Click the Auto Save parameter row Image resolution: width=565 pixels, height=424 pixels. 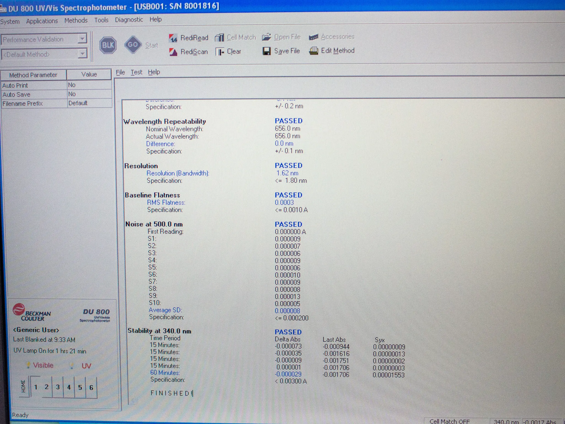coord(57,94)
